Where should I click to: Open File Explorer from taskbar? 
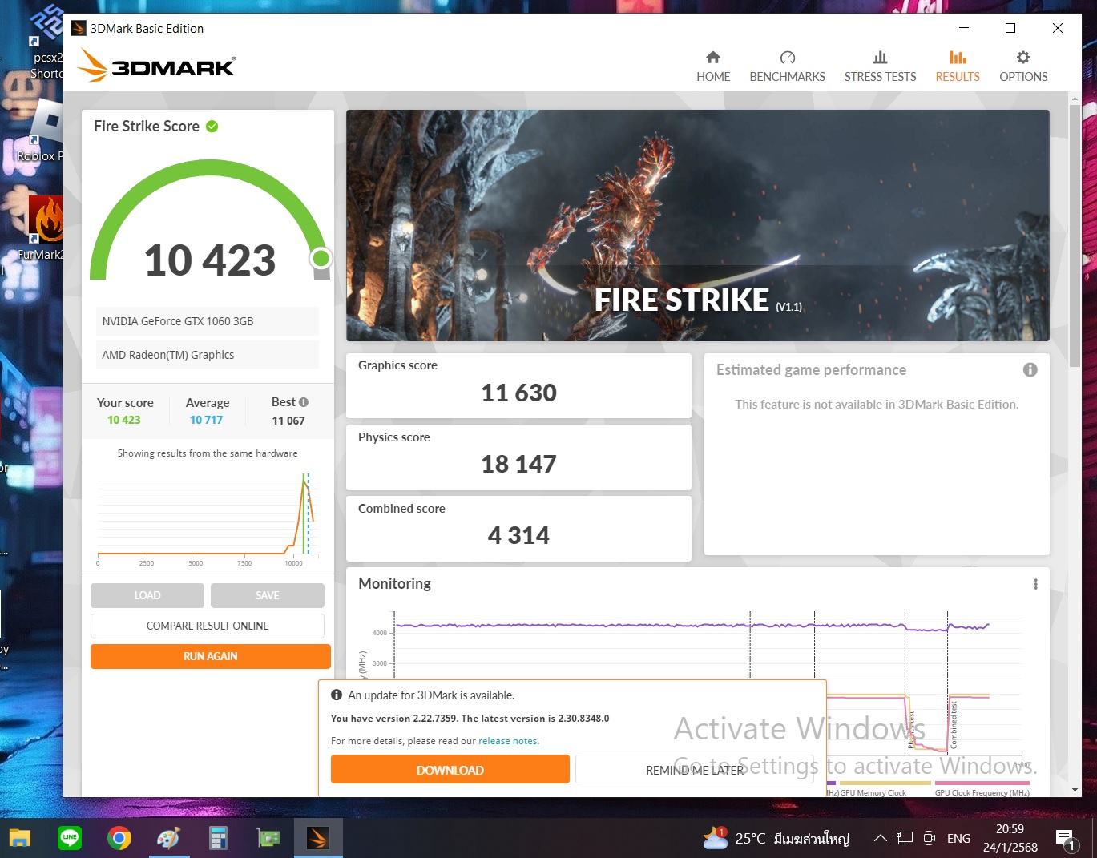pos(20,838)
